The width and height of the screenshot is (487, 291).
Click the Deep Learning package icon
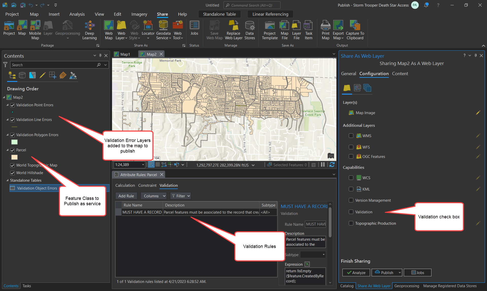point(90,26)
